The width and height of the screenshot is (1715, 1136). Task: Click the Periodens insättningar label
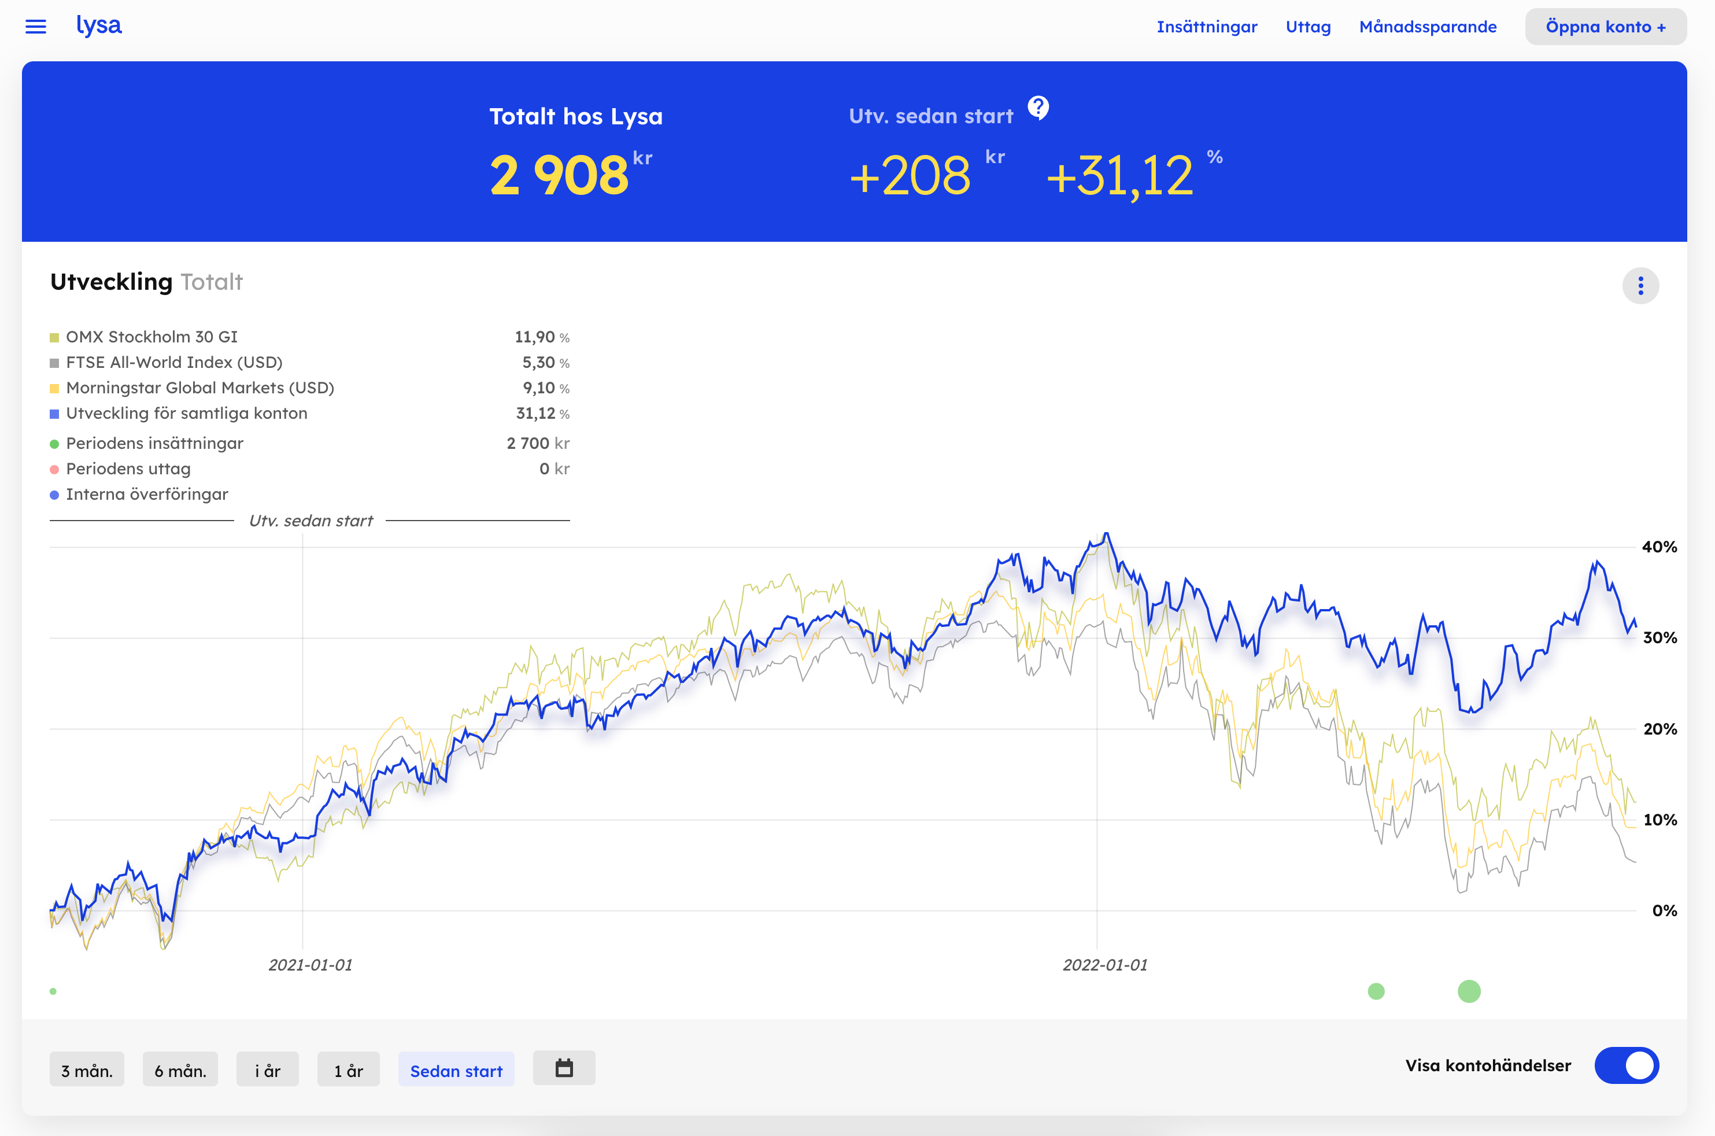(155, 442)
